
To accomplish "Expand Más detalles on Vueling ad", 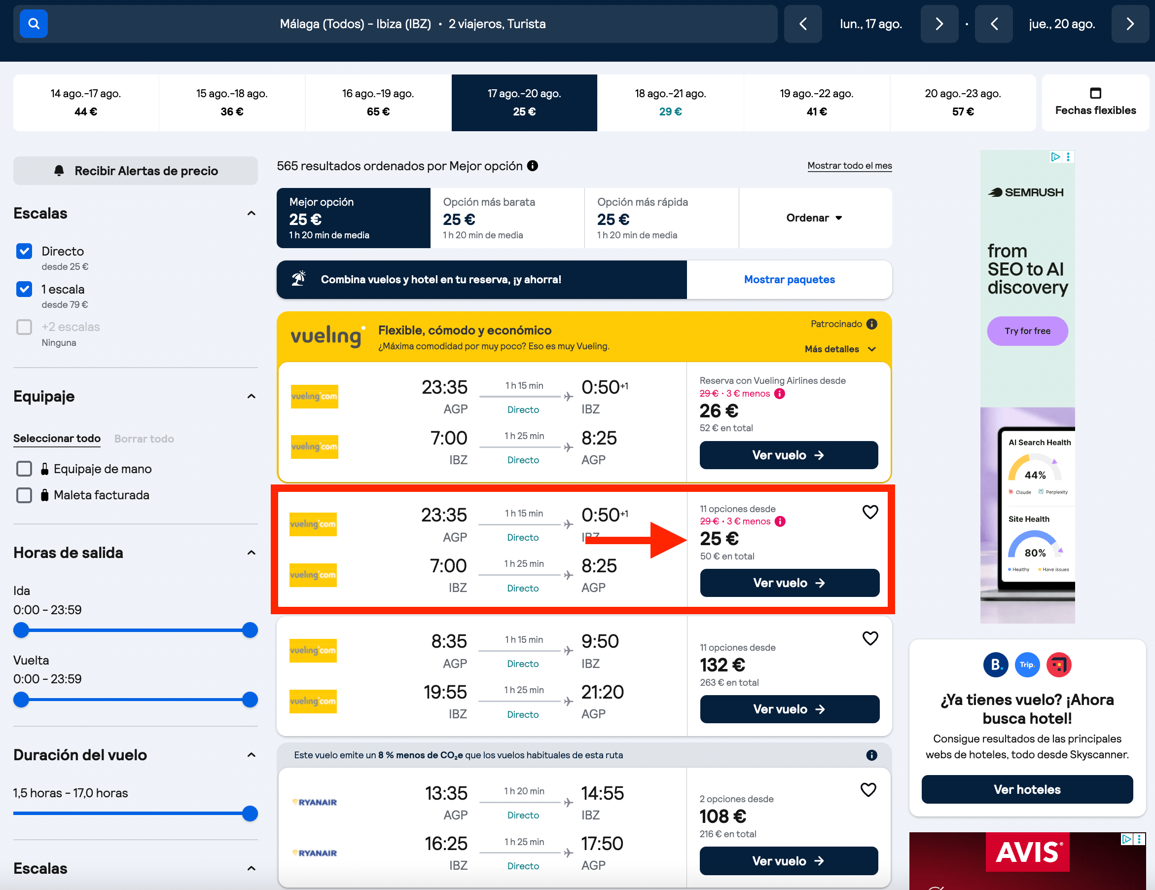I will [840, 349].
